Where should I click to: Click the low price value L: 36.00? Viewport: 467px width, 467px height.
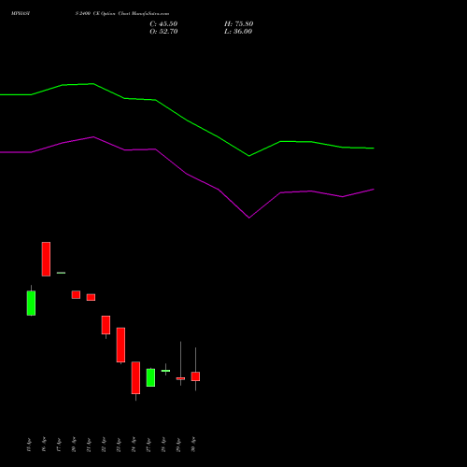click(238, 32)
